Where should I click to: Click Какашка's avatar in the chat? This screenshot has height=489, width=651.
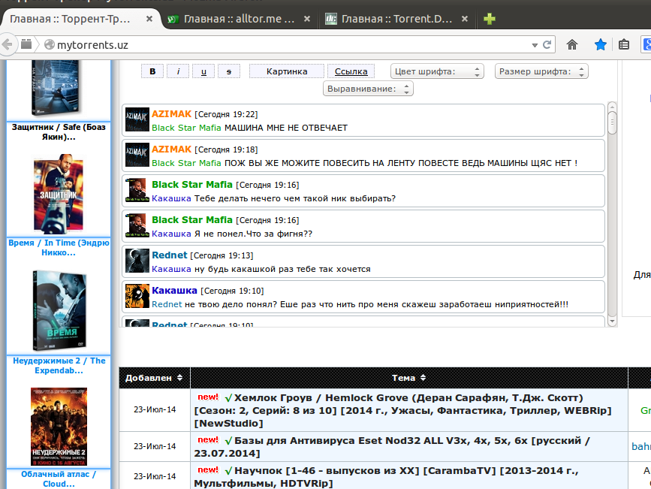click(137, 296)
